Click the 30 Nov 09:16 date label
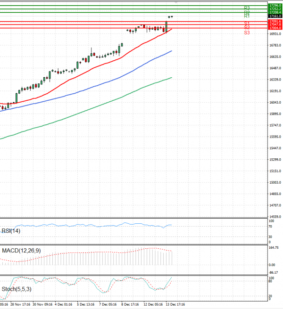This screenshot has width=283, height=309. click(x=42, y=304)
